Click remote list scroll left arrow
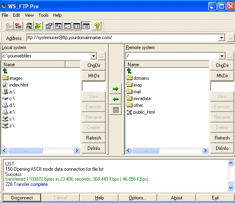 pos(128,151)
